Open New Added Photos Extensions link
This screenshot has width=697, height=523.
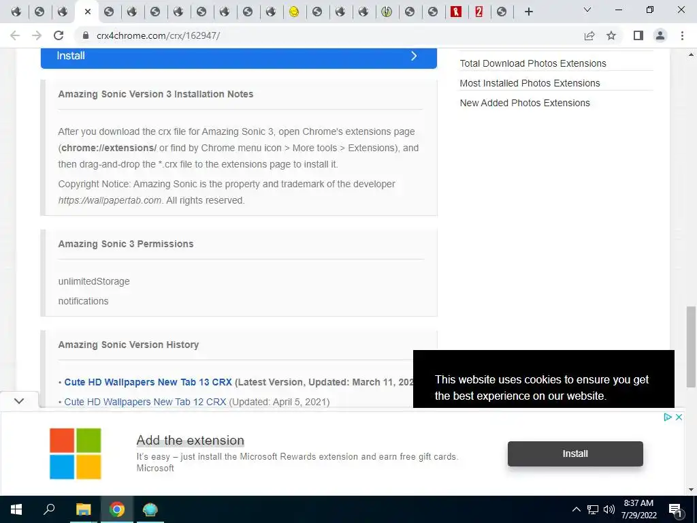525,103
